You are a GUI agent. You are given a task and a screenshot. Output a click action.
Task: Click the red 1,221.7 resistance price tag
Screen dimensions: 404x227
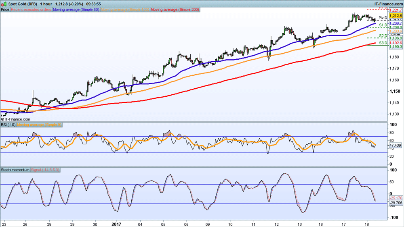click(396, 10)
